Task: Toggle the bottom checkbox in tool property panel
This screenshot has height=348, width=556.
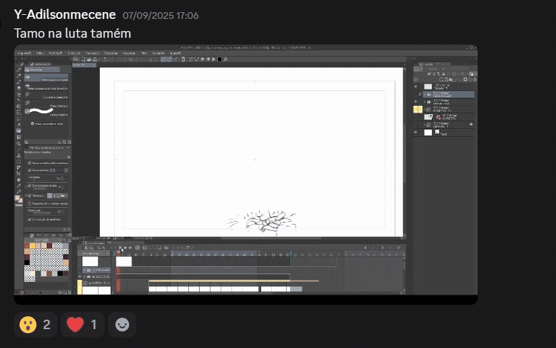Action: (x=30, y=220)
